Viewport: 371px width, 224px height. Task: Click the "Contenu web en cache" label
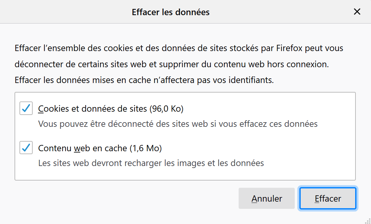point(83,148)
